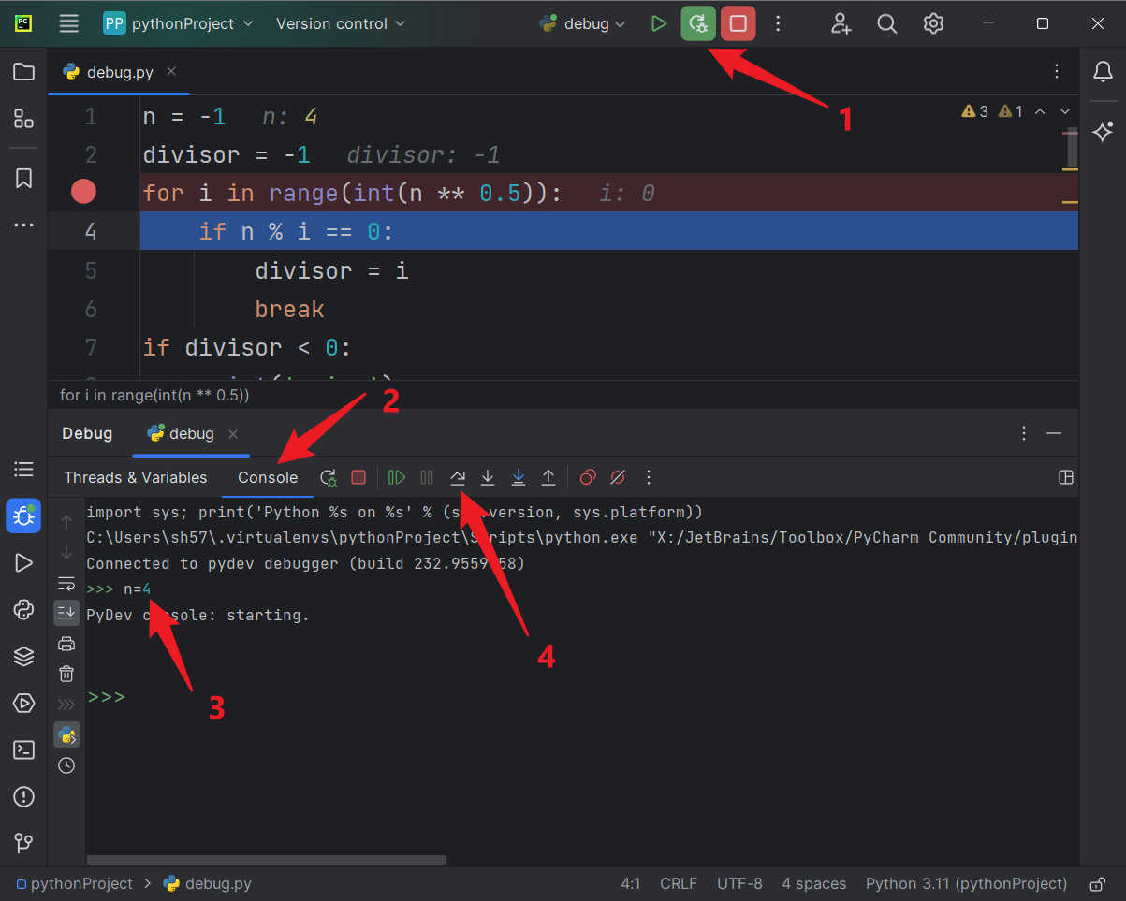Remove the breakpoint on line 3

(x=84, y=193)
